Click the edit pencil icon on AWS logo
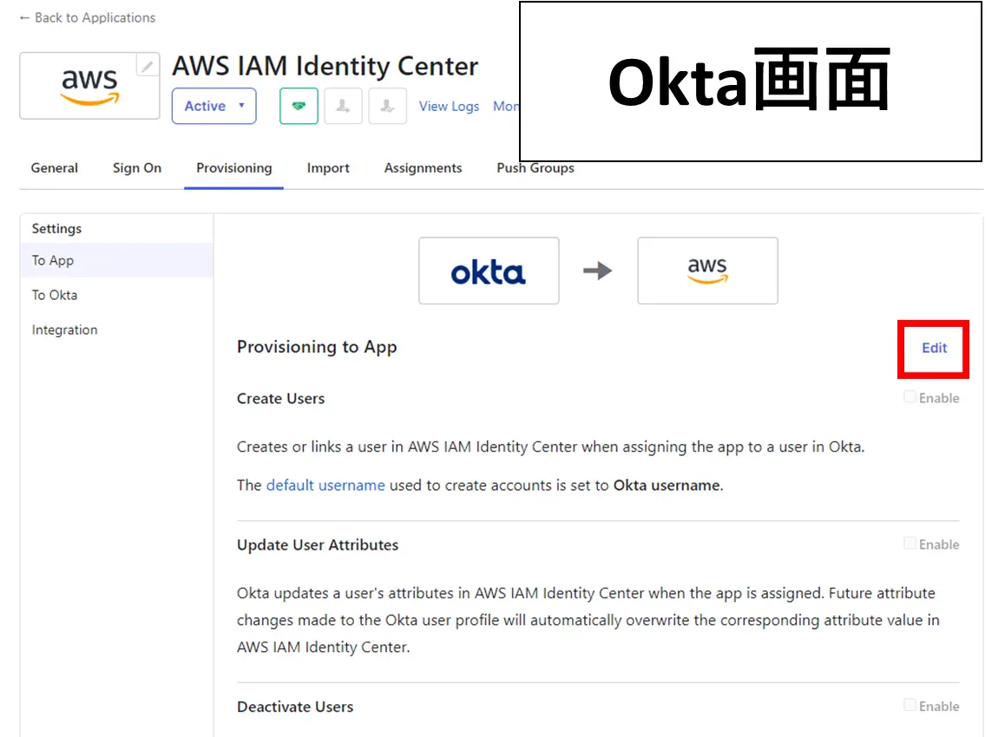The height and width of the screenshot is (737, 1005). click(148, 65)
